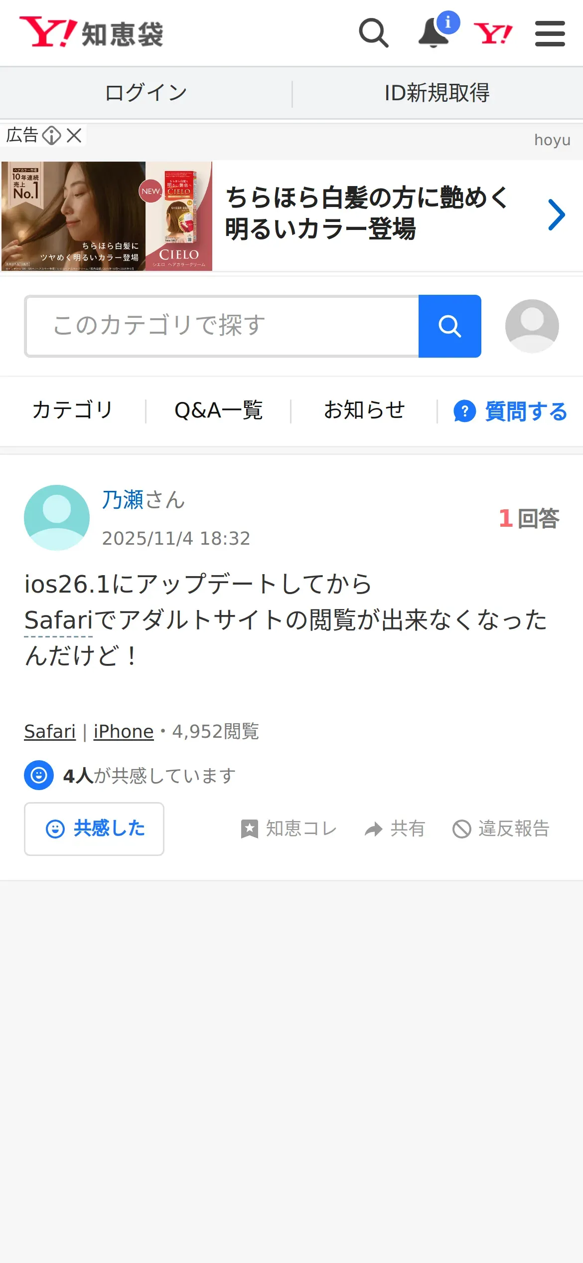Click ID新規取得 to register
The width and height of the screenshot is (583, 1263).
(x=437, y=93)
